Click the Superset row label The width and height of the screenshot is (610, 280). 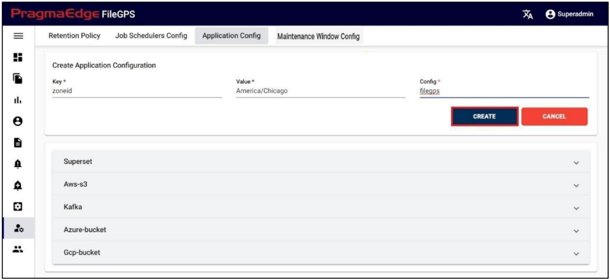coord(78,162)
